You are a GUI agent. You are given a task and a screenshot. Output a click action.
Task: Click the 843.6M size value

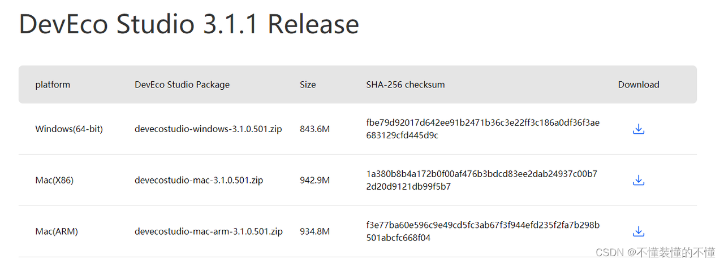(314, 129)
